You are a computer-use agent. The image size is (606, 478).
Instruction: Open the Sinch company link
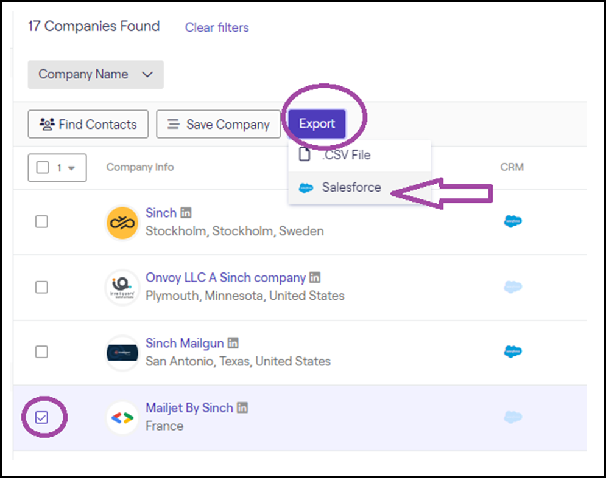pyautogui.click(x=161, y=213)
